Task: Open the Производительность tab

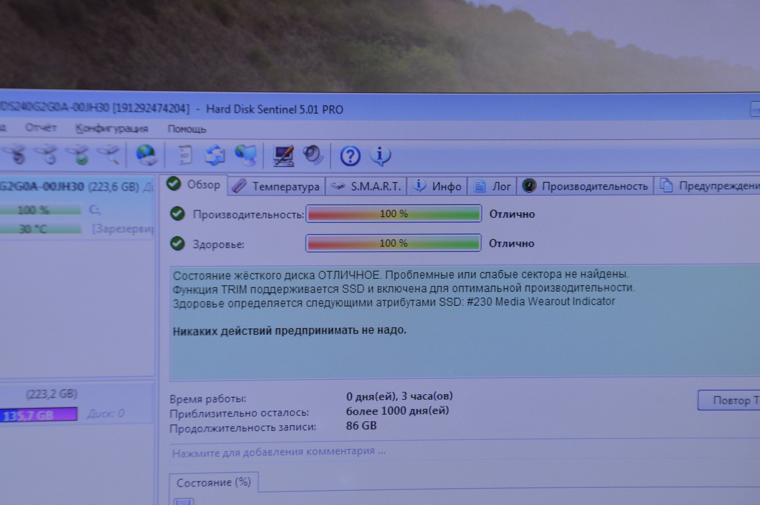Action: click(x=585, y=186)
